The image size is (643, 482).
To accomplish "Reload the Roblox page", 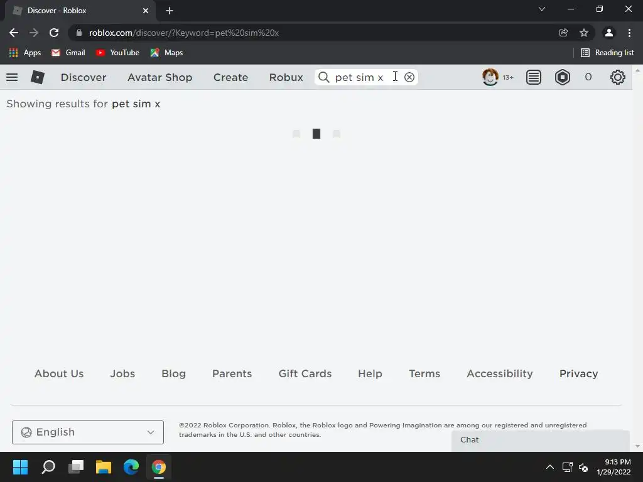I will 54,33.
